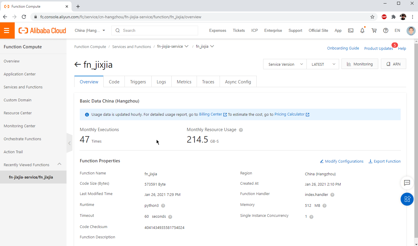Open Enterprise in top navigation

(273, 30)
